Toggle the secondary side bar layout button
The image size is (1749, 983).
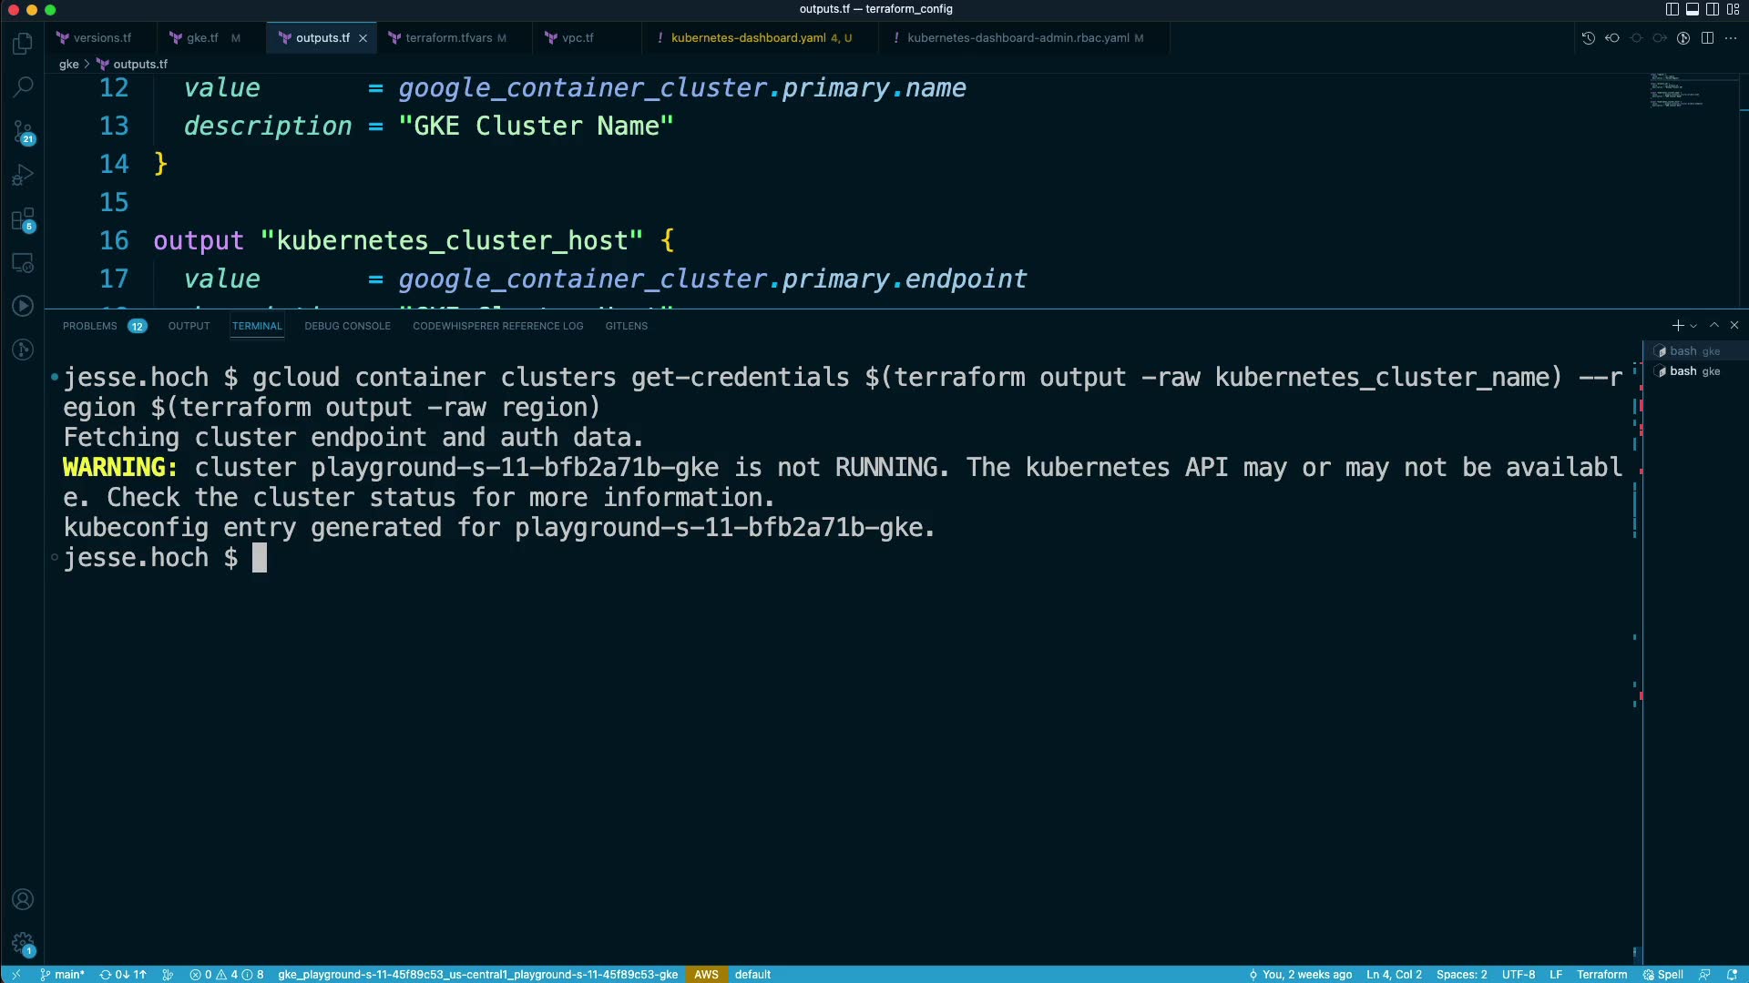tap(1712, 9)
